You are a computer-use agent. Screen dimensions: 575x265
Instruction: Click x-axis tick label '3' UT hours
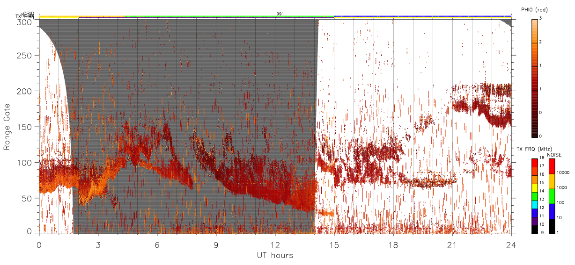tap(98, 244)
